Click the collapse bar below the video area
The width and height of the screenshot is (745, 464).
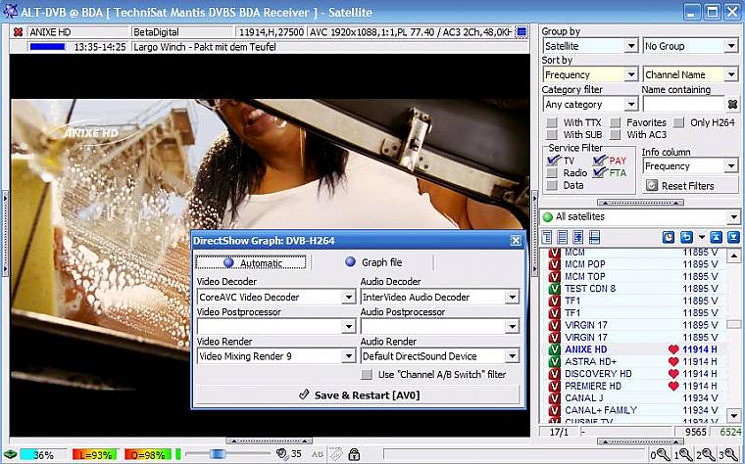click(269, 441)
